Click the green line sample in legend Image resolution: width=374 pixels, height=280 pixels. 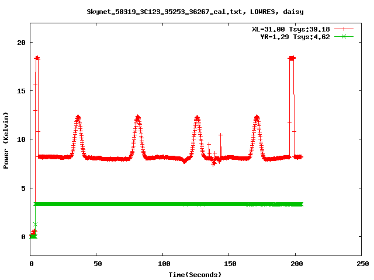coord(344,36)
